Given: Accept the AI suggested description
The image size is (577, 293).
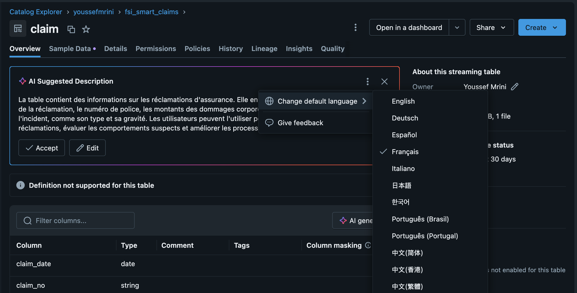Looking at the screenshot, I should [x=42, y=148].
